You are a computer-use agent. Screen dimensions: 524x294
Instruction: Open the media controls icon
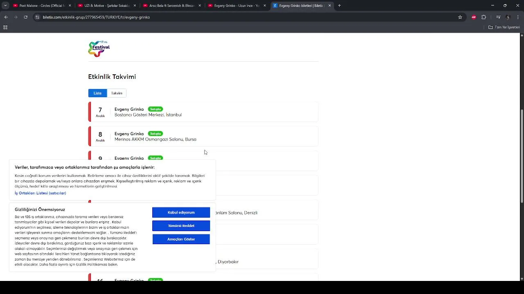click(498, 17)
